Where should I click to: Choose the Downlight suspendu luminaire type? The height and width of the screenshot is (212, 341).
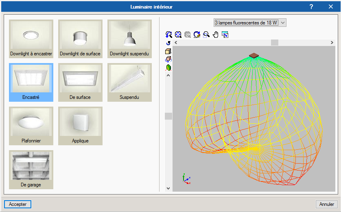point(129,39)
